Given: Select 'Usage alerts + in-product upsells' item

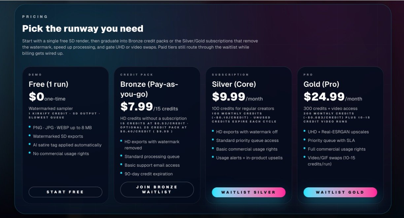Looking at the screenshot, I should pos(249,158).
